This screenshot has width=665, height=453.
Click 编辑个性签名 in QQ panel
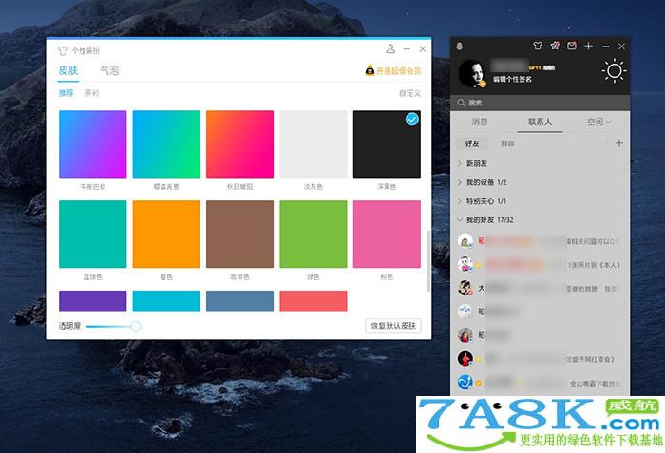512,80
